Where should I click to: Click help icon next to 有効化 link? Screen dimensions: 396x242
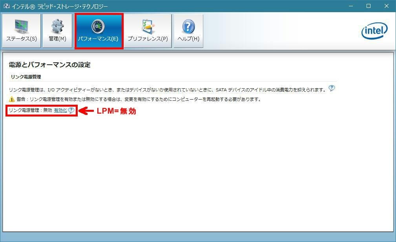[x=71, y=110]
